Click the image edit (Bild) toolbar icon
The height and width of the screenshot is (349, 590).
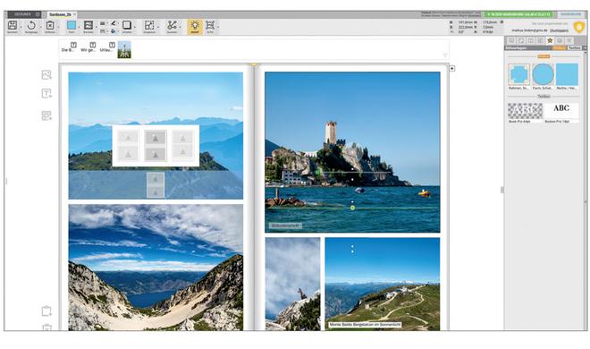pyautogui.click(x=88, y=25)
